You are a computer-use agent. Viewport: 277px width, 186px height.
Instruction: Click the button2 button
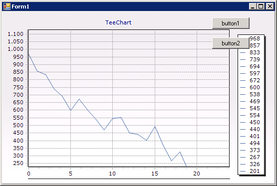point(231,43)
